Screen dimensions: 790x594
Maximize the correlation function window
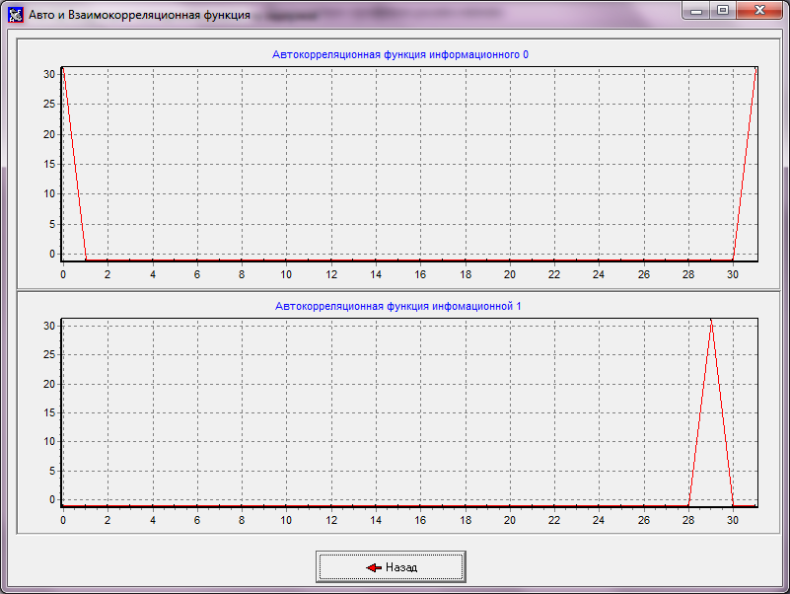pos(723,11)
